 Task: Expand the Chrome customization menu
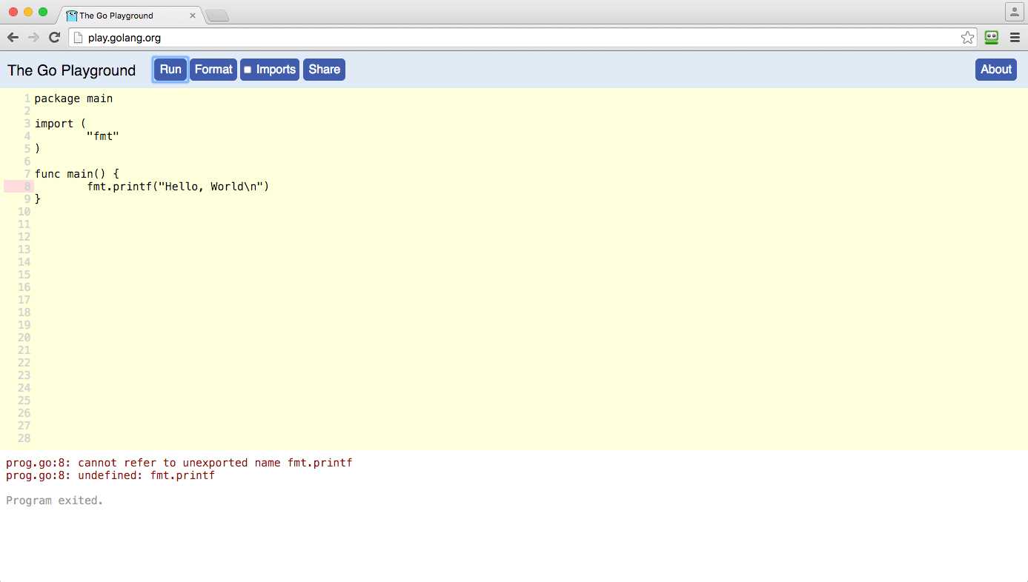1015,37
